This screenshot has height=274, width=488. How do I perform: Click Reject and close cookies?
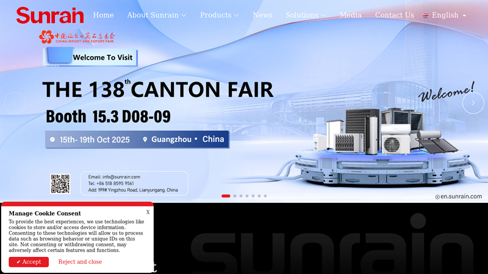click(80, 262)
